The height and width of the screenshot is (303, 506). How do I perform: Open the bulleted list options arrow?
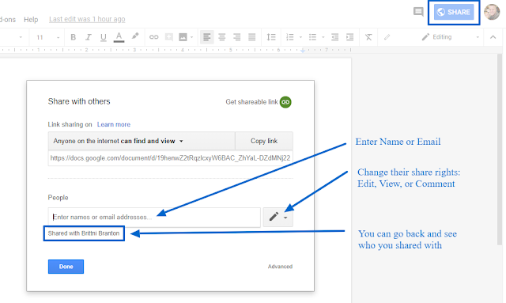(x=323, y=37)
